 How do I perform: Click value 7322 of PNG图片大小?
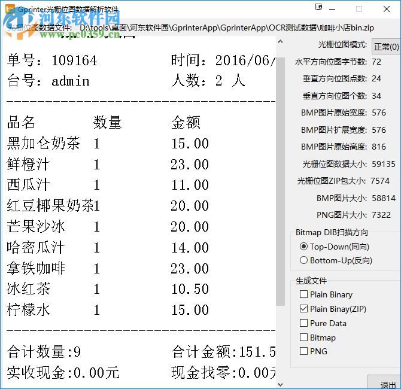(381, 215)
